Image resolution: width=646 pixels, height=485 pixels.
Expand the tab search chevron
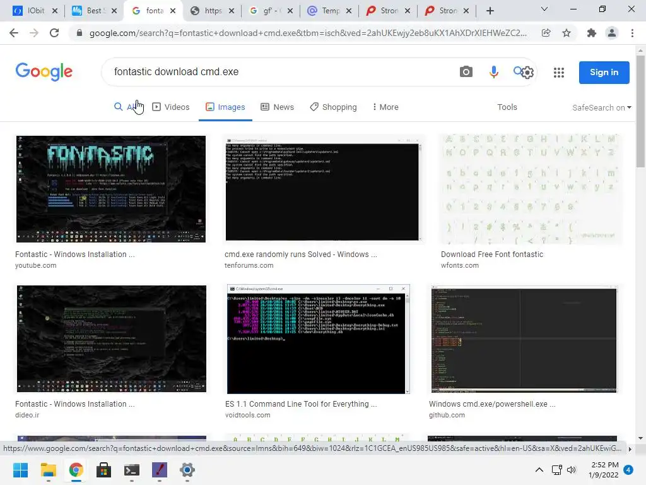tap(544, 9)
